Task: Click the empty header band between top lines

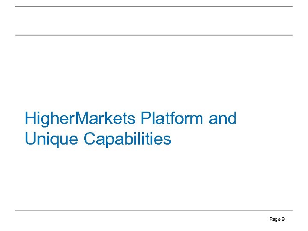Action: coord(154,21)
